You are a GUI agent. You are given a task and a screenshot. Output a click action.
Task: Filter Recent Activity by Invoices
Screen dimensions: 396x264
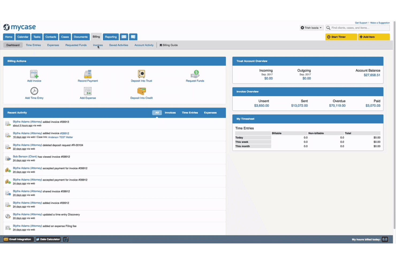(170, 113)
